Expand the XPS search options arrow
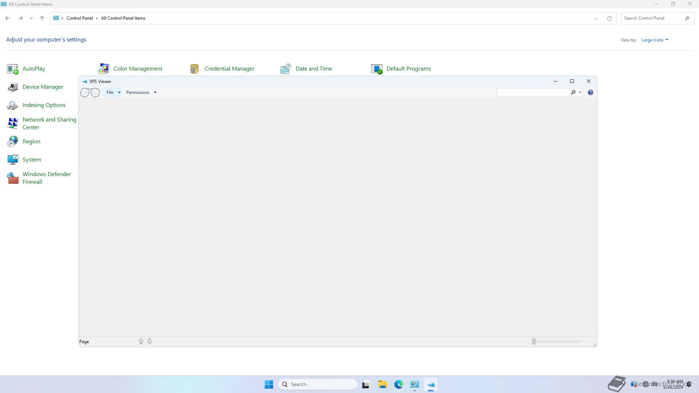 tap(580, 92)
